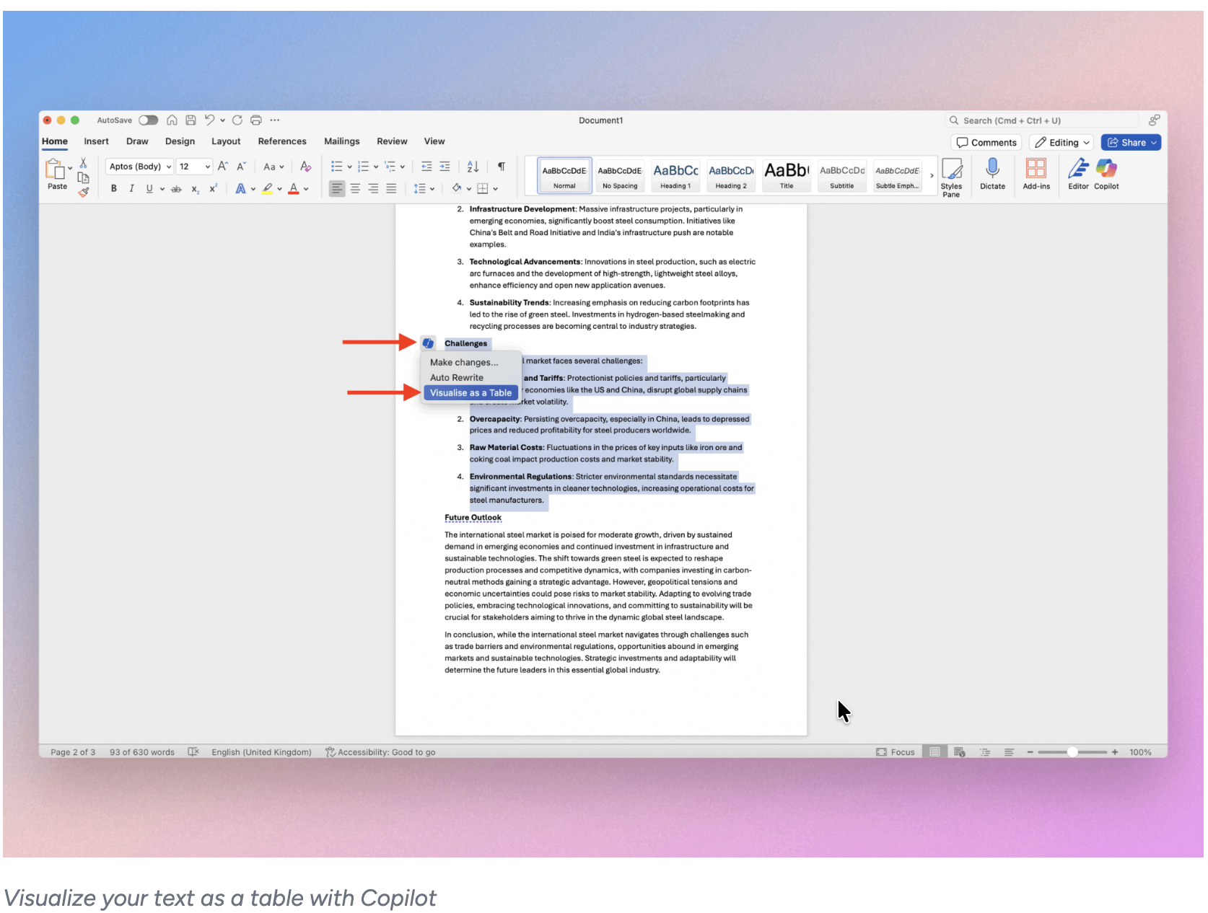
Task: Open the Share menu
Action: tap(1130, 142)
